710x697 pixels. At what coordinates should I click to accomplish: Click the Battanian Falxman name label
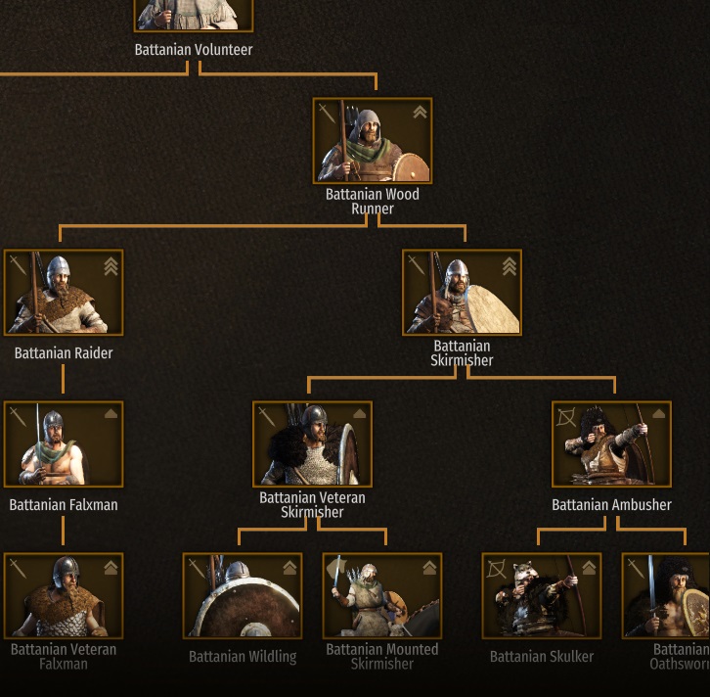[64, 505]
